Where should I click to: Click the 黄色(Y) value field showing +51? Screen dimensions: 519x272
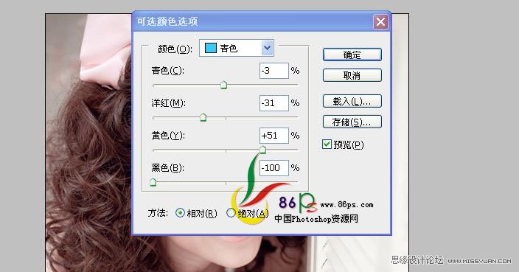point(274,136)
